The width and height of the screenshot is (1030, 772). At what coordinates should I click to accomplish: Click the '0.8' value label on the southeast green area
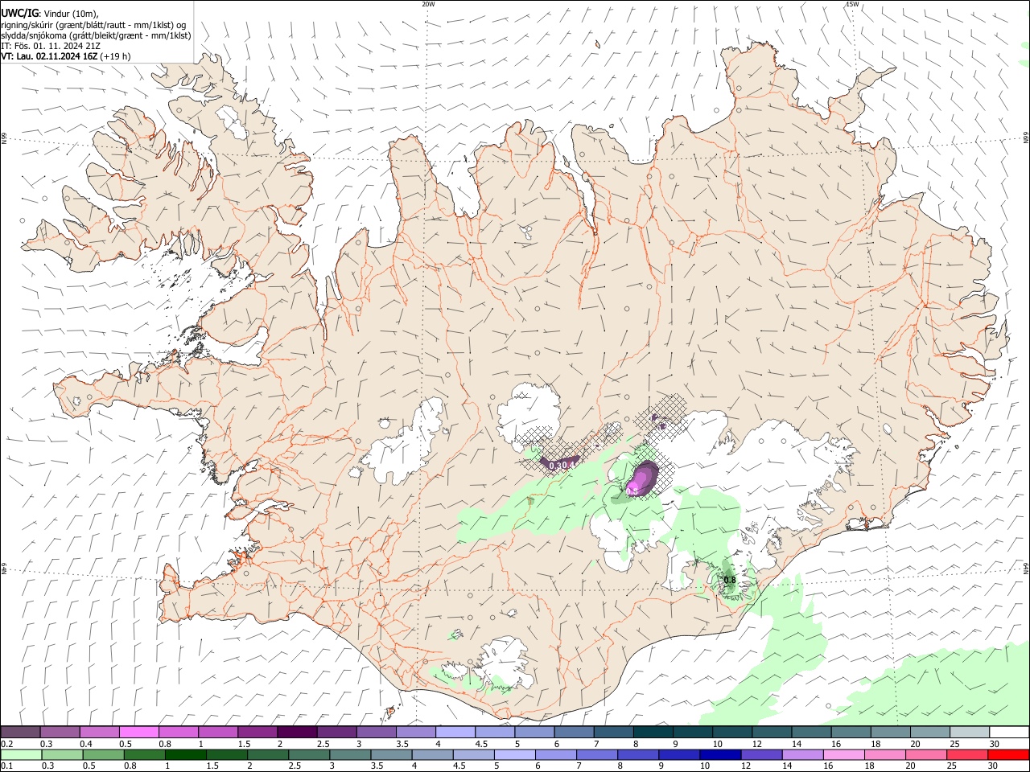(730, 580)
